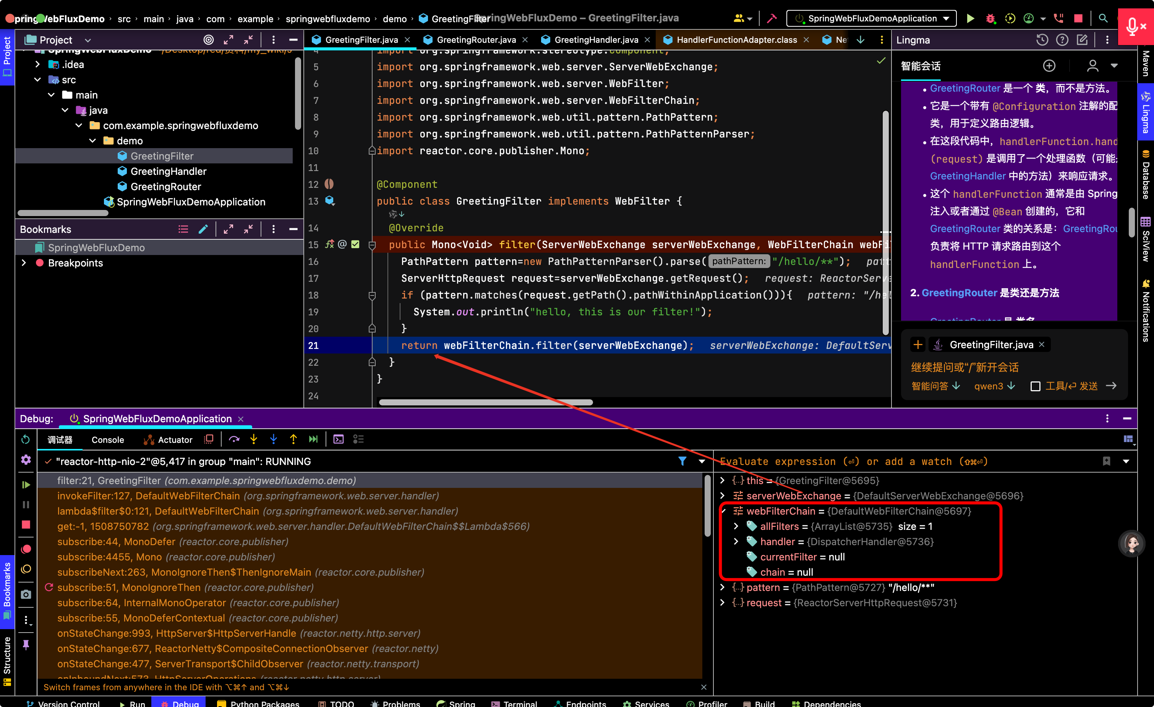Open the Maven side panel

pyautogui.click(x=1146, y=63)
